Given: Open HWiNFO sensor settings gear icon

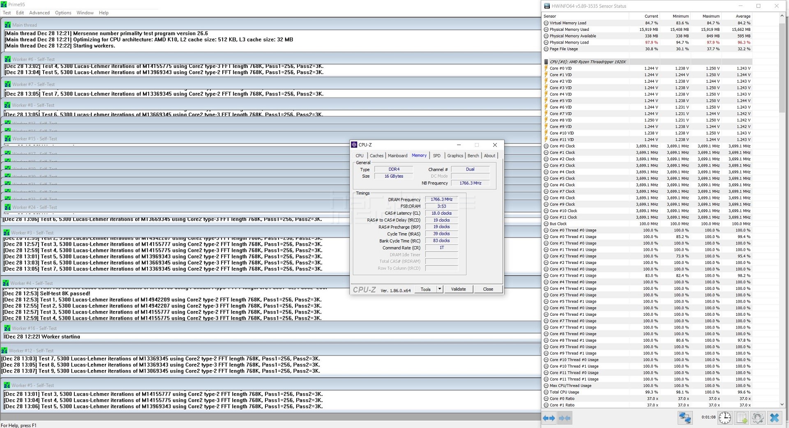Looking at the screenshot, I should (758, 418).
